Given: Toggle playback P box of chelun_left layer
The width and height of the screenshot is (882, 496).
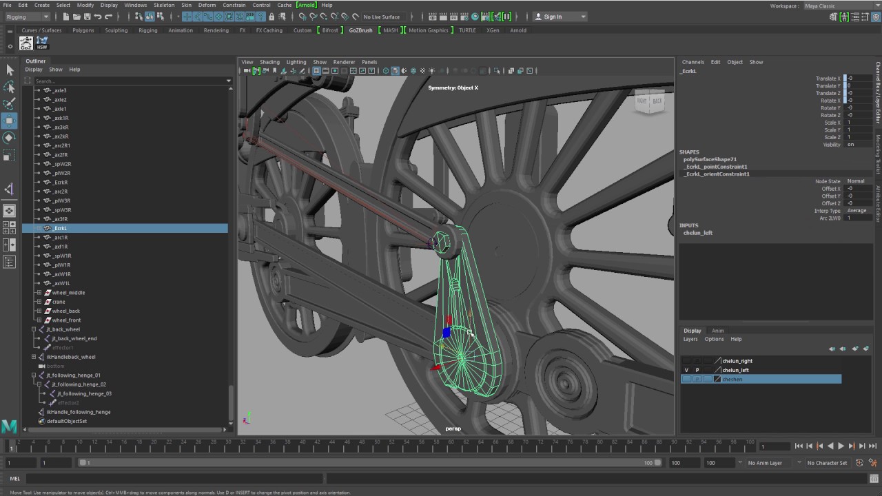Looking at the screenshot, I should (697, 370).
